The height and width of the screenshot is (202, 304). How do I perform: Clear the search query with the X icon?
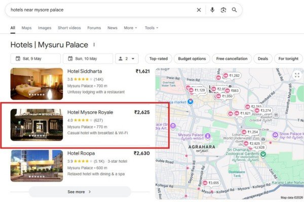tap(199, 10)
